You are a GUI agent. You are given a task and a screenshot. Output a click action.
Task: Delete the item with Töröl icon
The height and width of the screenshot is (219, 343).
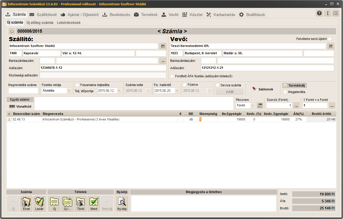(81, 204)
